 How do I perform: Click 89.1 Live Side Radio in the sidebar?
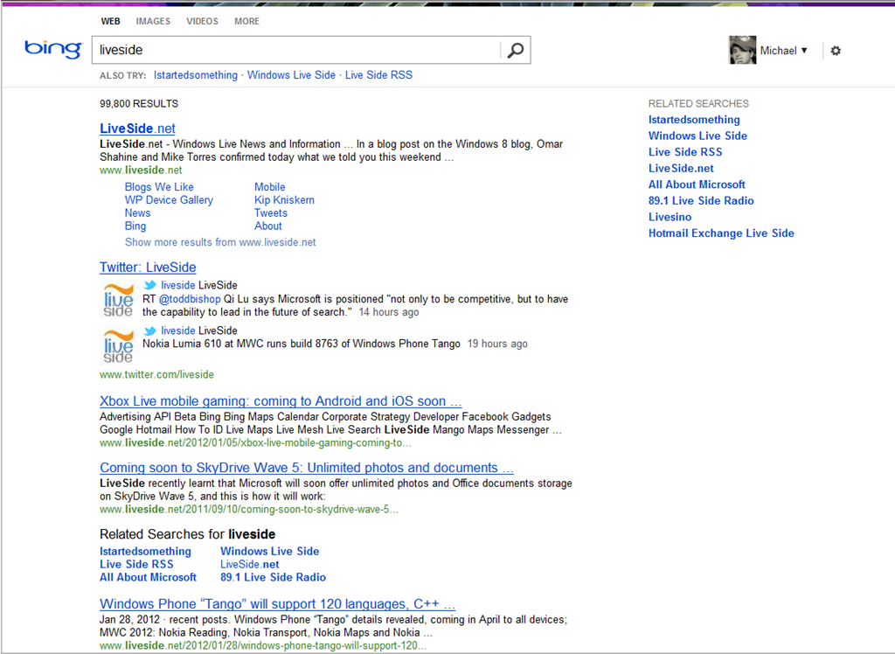pyautogui.click(x=701, y=201)
